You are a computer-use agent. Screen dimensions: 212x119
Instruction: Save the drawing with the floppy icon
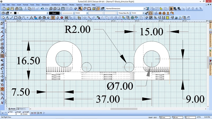pos(12,9)
